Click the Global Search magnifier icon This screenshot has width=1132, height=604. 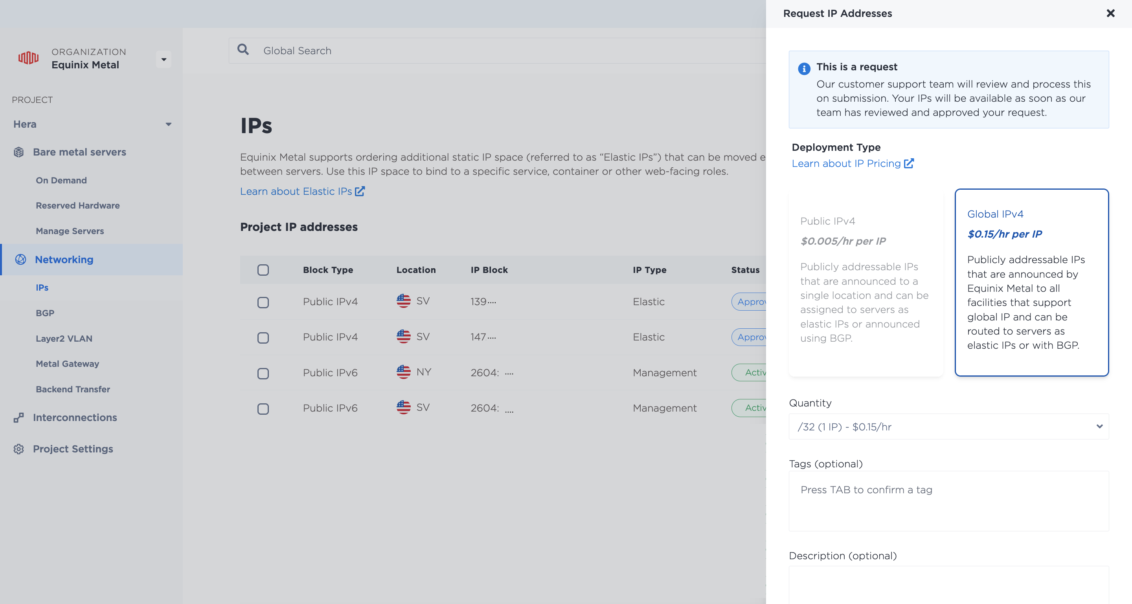(x=243, y=49)
